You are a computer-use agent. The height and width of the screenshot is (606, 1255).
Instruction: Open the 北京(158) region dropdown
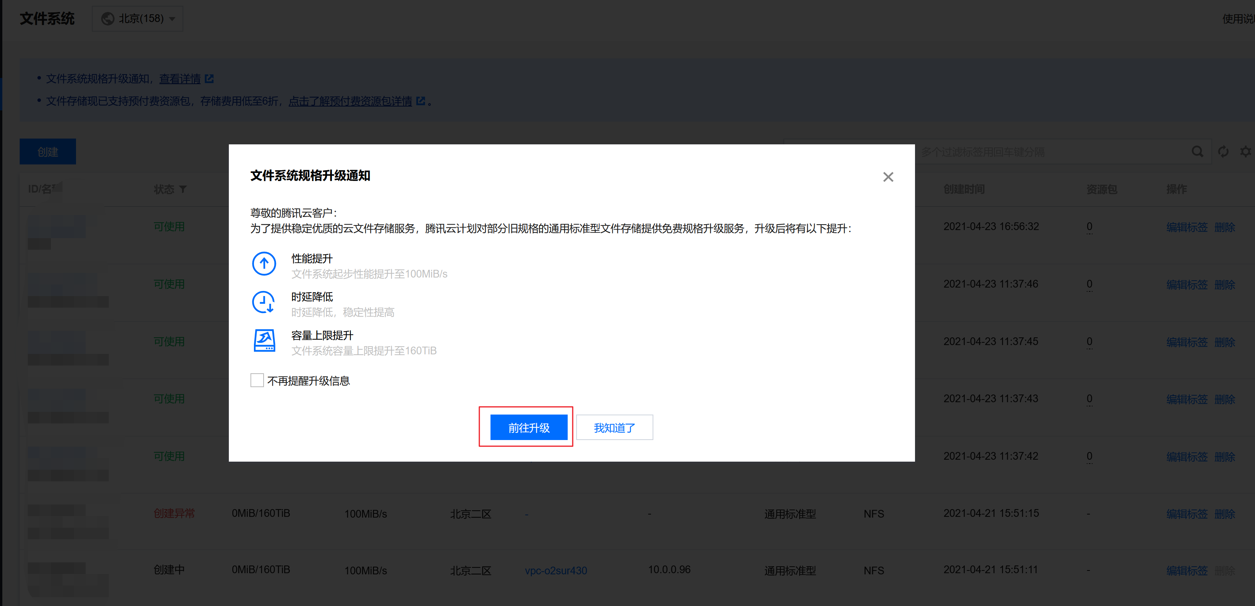click(x=138, y=19)
